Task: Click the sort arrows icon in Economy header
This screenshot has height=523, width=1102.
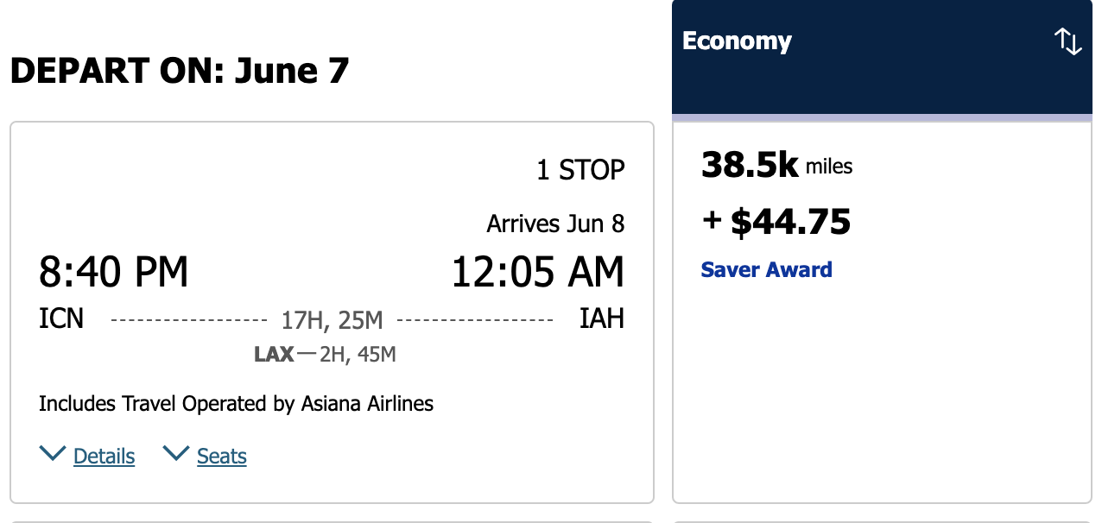Action: [1068, 41]
